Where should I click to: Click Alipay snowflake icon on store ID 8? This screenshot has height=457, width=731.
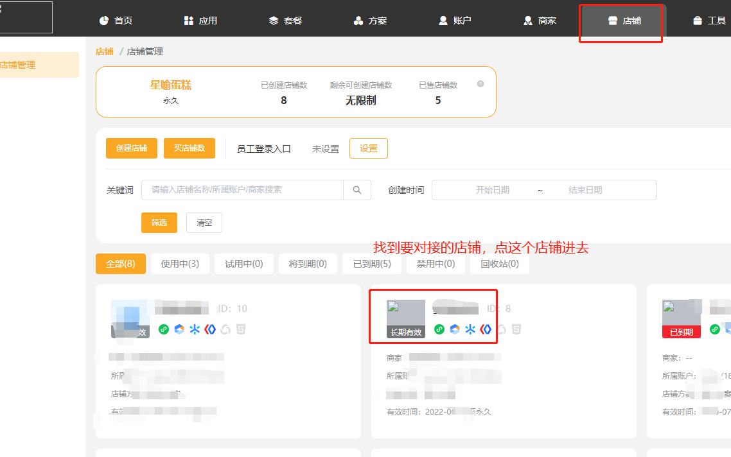point(470,329)
